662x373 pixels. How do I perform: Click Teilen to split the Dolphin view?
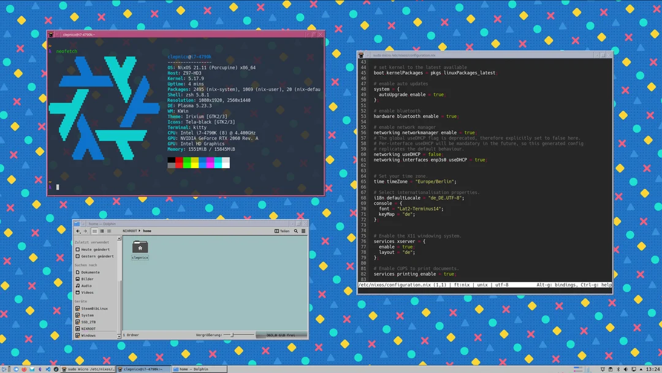coord(284,230)
